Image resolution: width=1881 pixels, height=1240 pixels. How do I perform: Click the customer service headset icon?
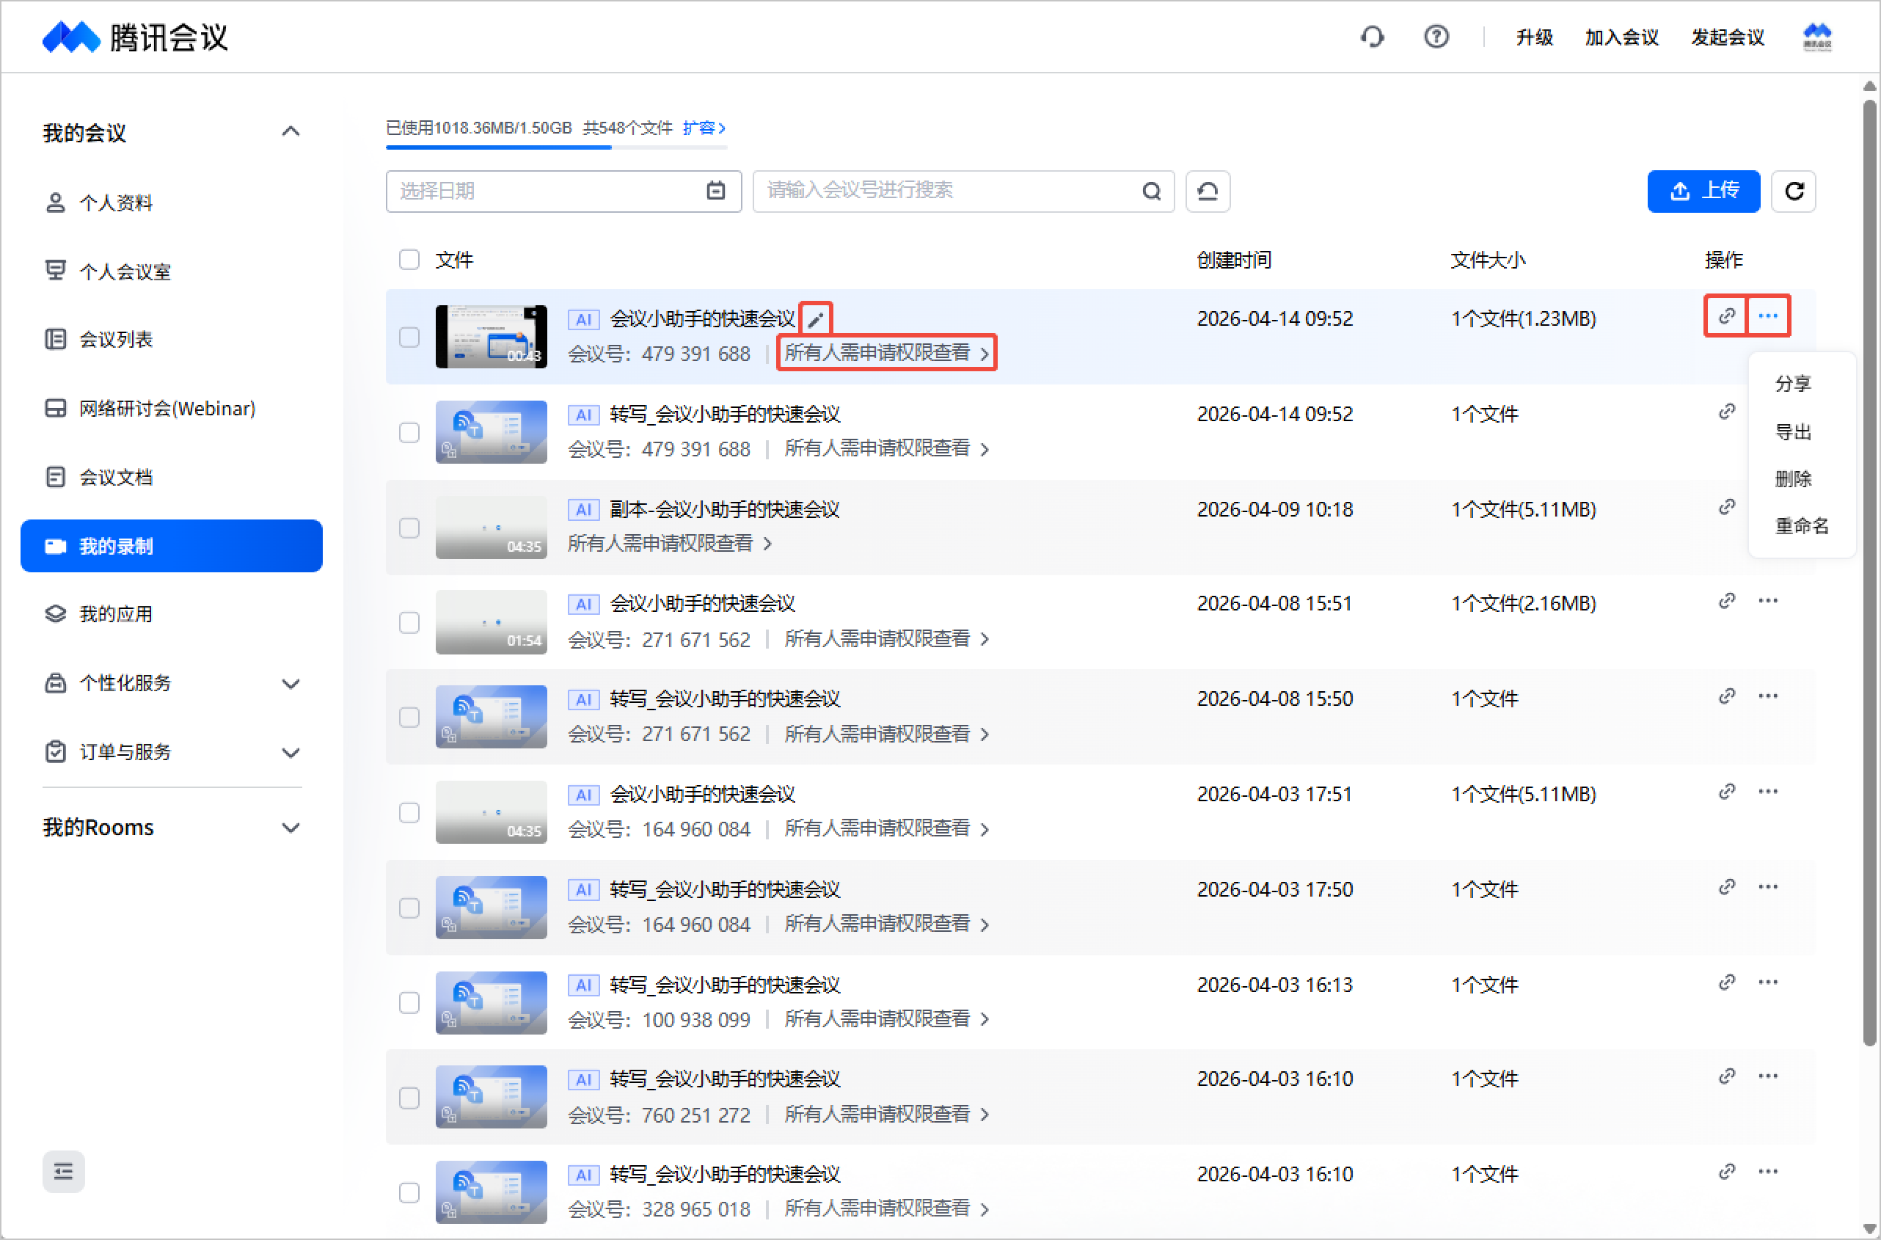pyautogui.click(x=1372, y=37)
